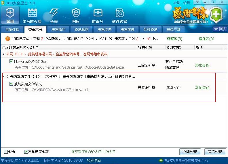Click the title bar dropdown menu arrow
The image size is (228, 164).
(197, 2)
